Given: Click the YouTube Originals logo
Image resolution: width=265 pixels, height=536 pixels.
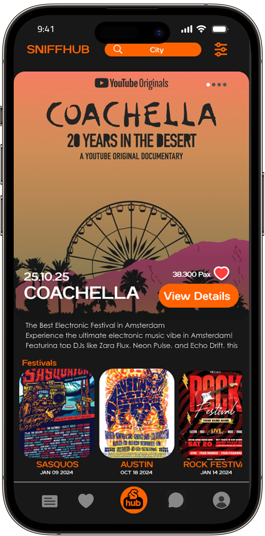Looking at the screenshot, I should [131, 83].
